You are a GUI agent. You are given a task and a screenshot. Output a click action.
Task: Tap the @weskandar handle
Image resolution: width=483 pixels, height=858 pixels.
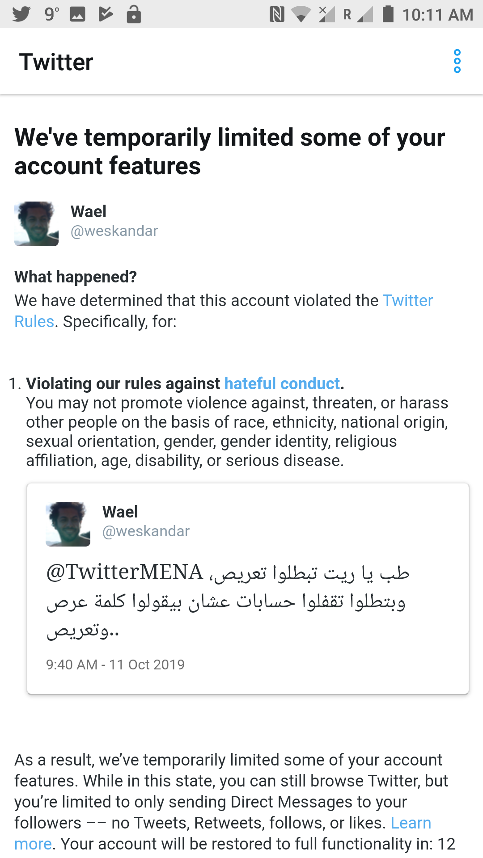tap(114, 231)
